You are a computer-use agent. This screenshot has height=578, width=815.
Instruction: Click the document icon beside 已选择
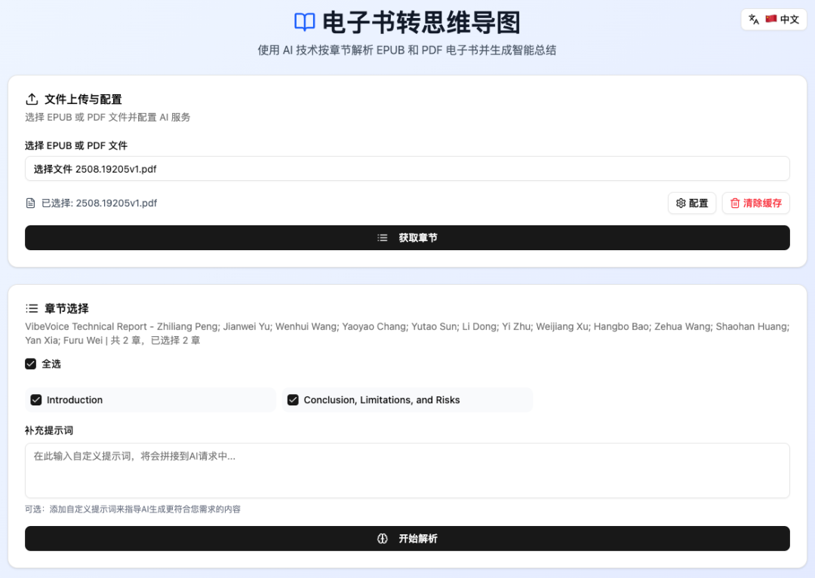tap(31, 203)
